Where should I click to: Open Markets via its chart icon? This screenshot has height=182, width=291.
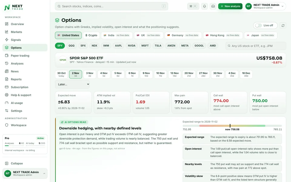tap(7, 32)
